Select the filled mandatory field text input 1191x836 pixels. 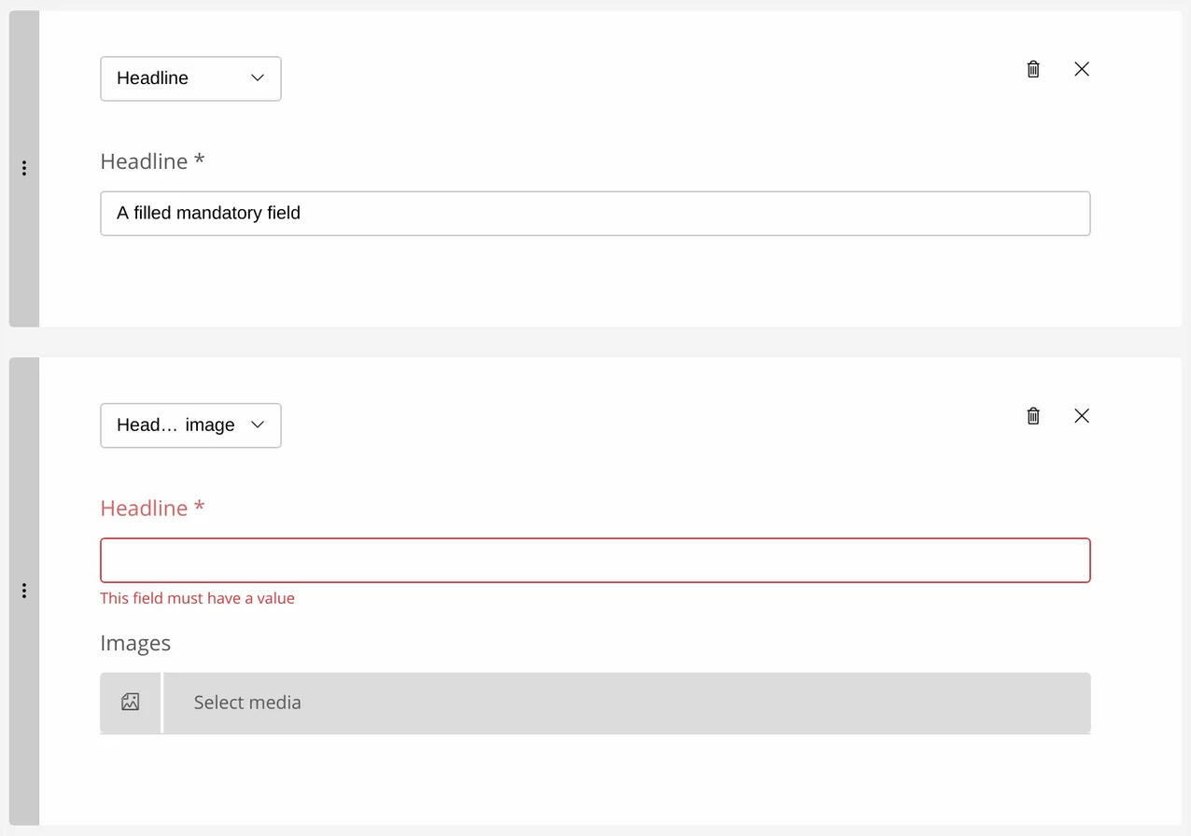(x=595, y=213)
